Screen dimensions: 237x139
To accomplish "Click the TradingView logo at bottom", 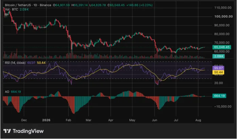I will tap(23, 131).
